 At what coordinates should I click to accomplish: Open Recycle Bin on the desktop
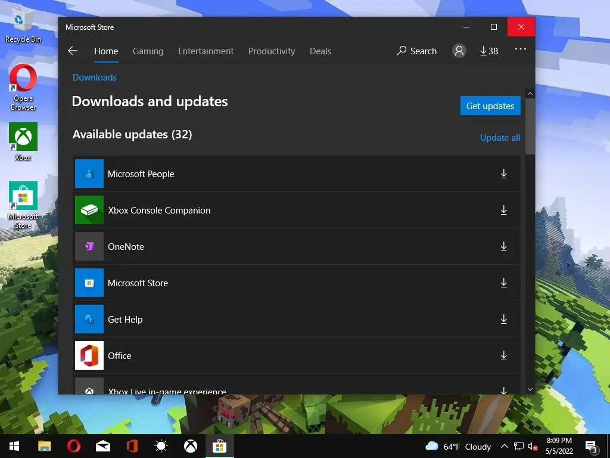23,23
